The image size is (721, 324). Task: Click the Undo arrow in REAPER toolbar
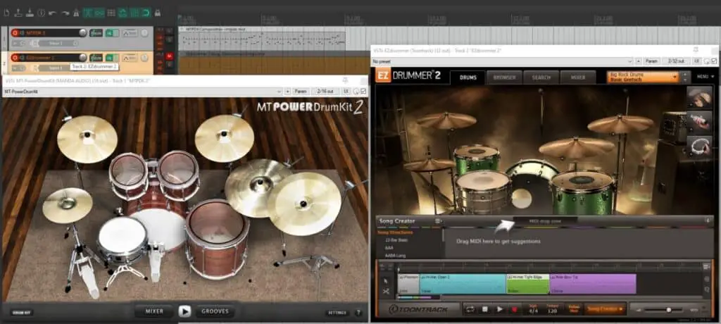52,13
